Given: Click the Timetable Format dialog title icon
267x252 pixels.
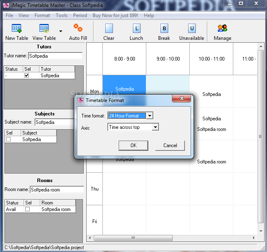Looking at the screenshot, I should [80, 100].
